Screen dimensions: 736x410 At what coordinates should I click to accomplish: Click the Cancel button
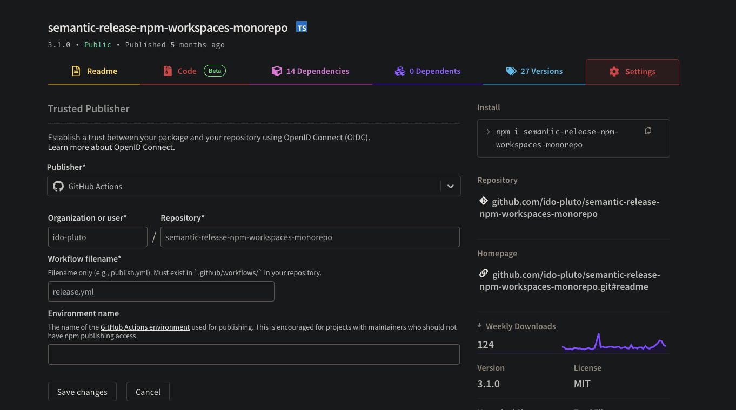[148, 392]
